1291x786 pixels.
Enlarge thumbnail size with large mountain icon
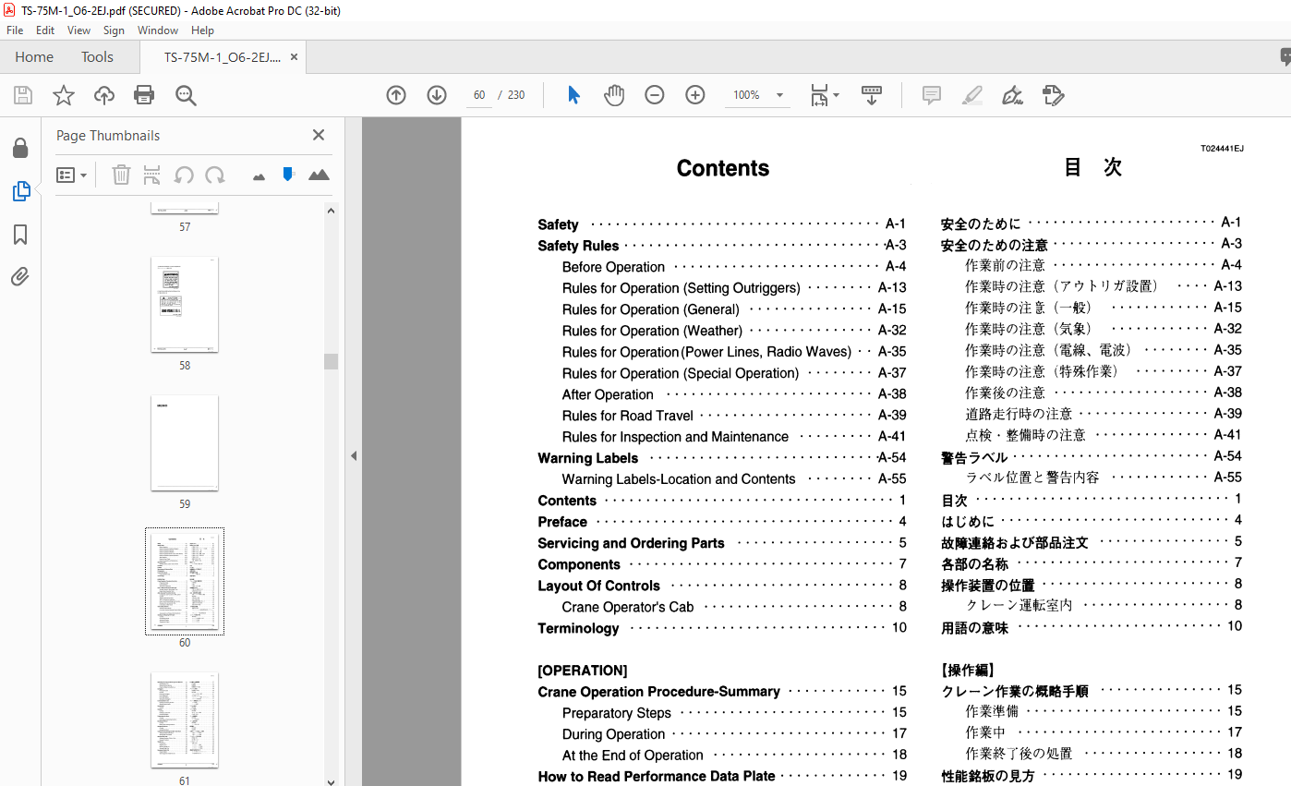coord(319,175)
